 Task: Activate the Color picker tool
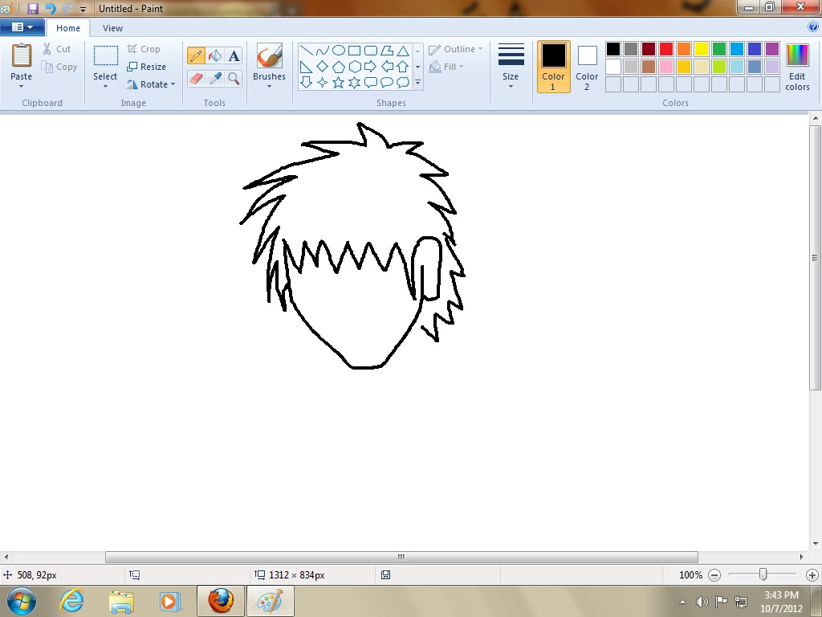tap(214, 79)
